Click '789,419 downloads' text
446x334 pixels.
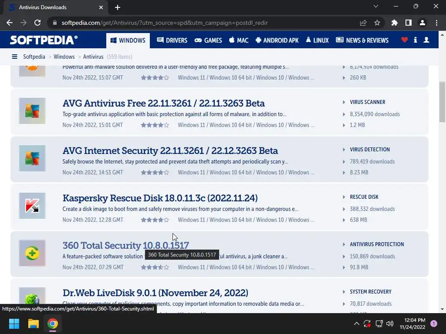372,162
